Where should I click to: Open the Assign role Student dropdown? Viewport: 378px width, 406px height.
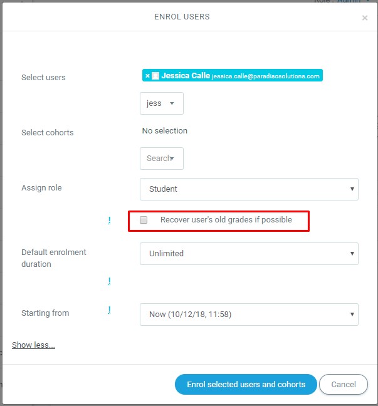tap(249, 189)
